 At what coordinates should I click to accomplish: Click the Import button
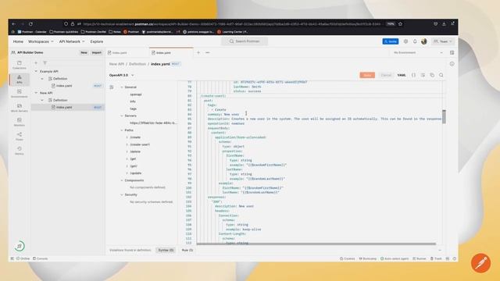(97, 52)
